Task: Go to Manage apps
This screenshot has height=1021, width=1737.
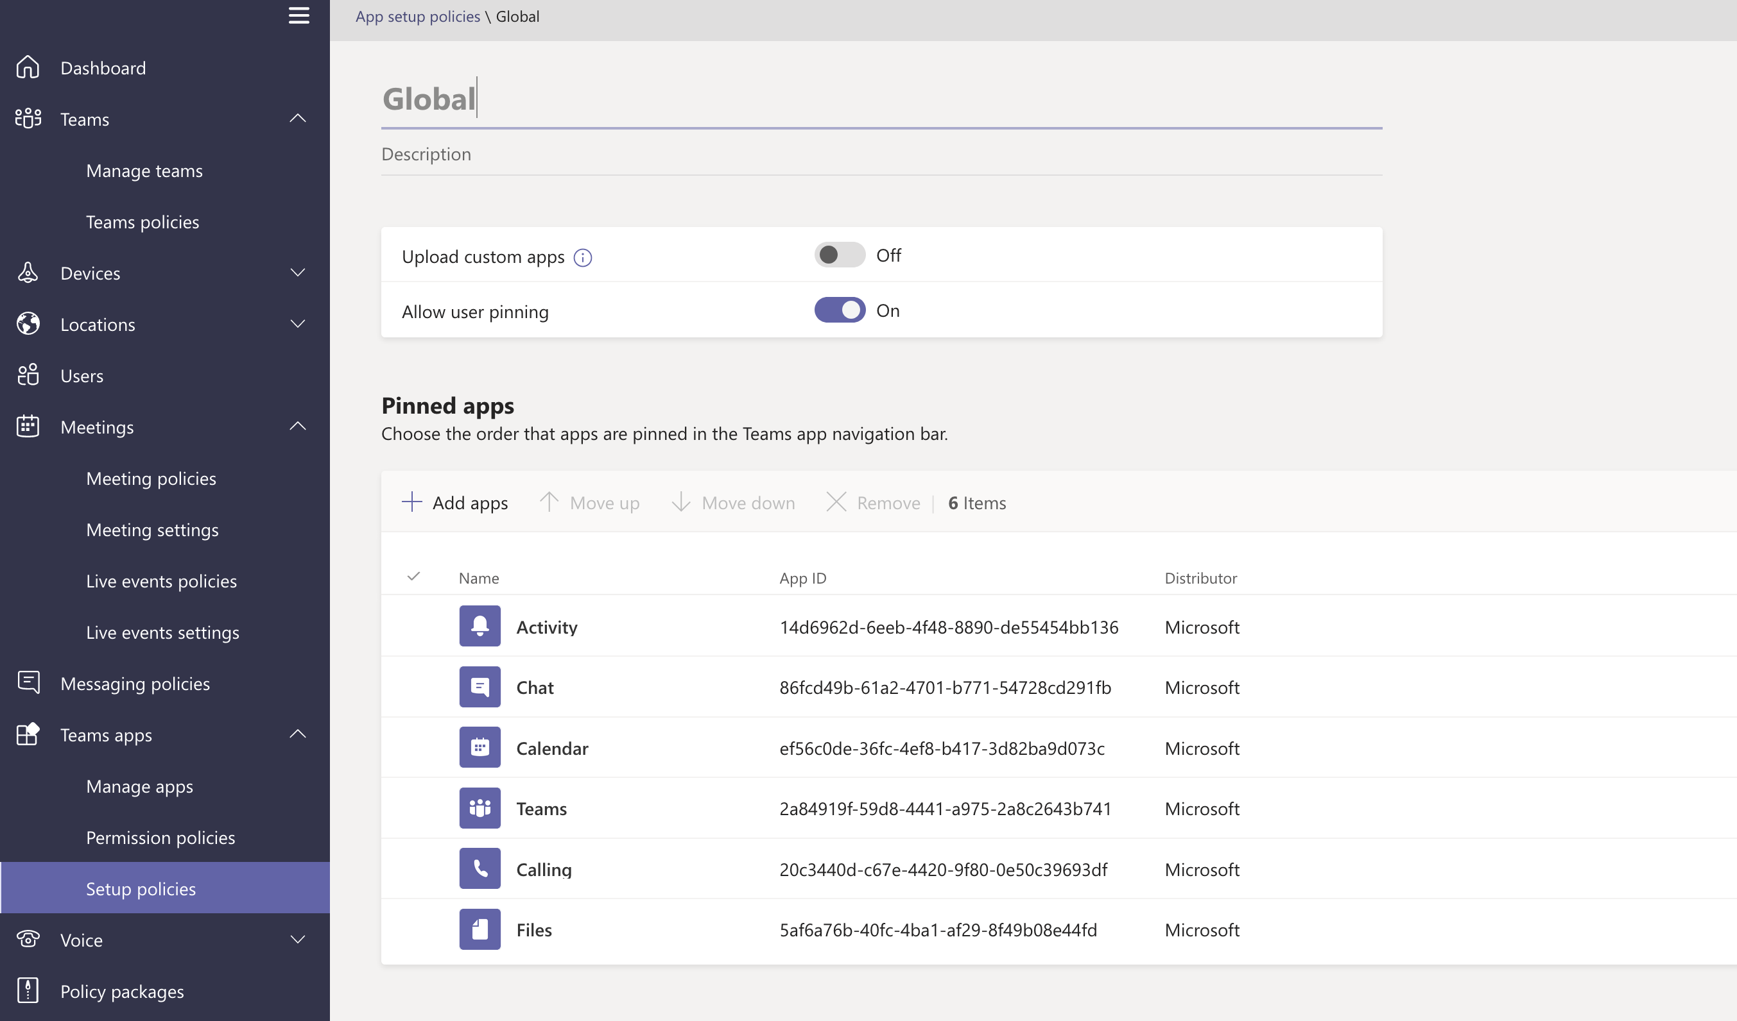Action: [139, 786]
